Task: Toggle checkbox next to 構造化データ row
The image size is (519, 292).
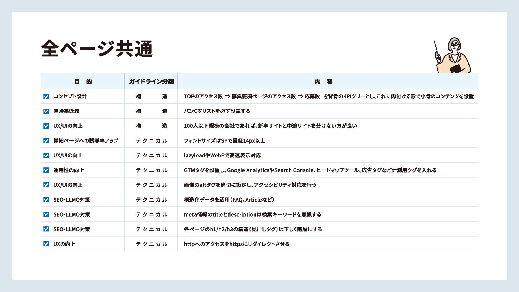Action: [46, 200]
